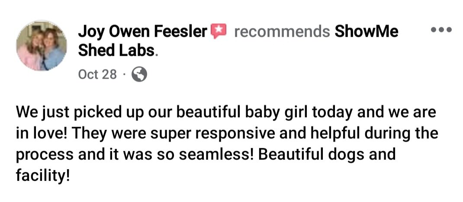The height and width of the screenshot is (202, 463).
Task: Open Joy Owen Feesler's profile name link
Action: point(143,31)
